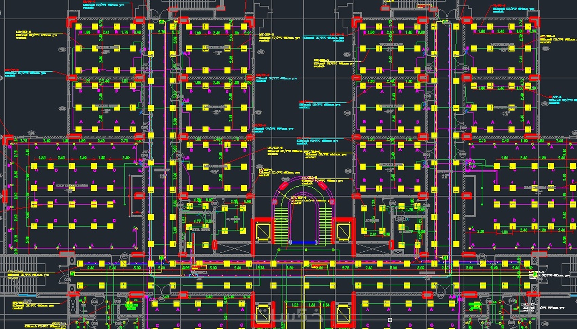Pick the 3.50 dimension in the right wing
577x329 pixels.
(480, 232)
